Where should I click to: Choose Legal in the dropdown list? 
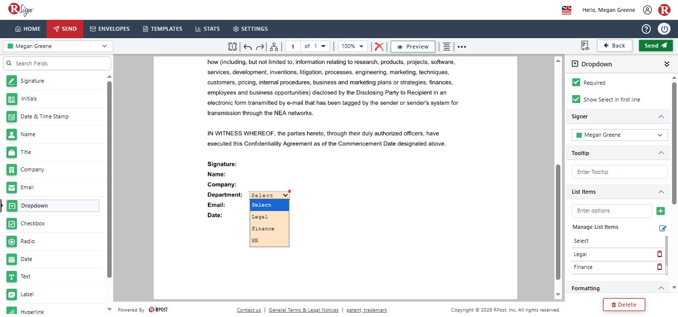click(x=270, y=217)
